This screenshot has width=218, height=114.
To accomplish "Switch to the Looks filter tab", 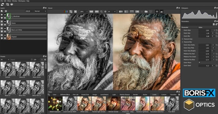I will pyautogui.click(x=154, y=95).
